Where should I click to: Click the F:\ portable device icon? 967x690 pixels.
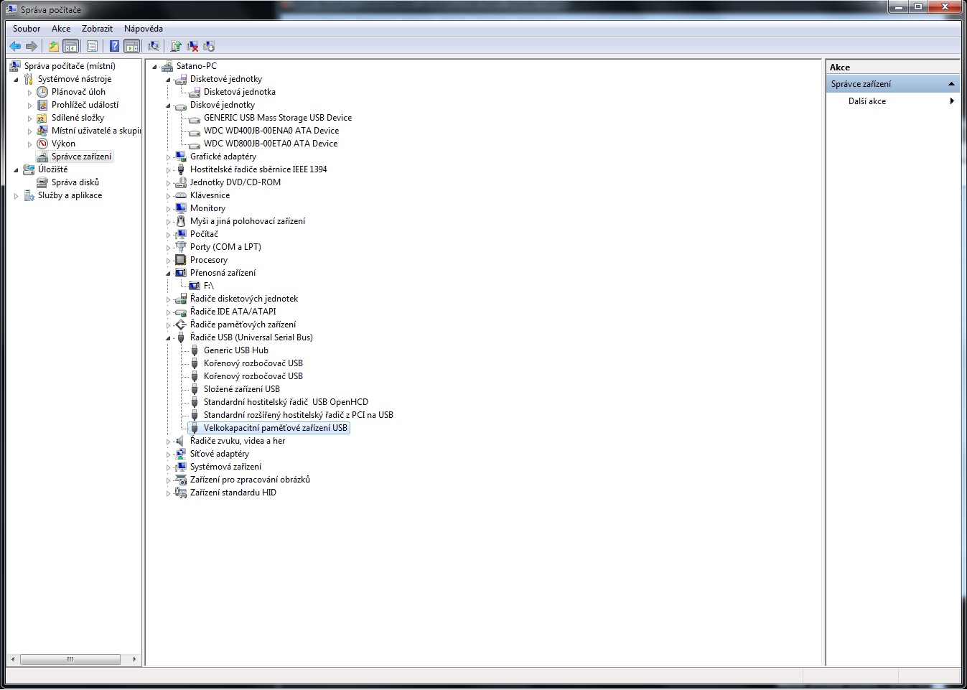[x=195, y=286]
